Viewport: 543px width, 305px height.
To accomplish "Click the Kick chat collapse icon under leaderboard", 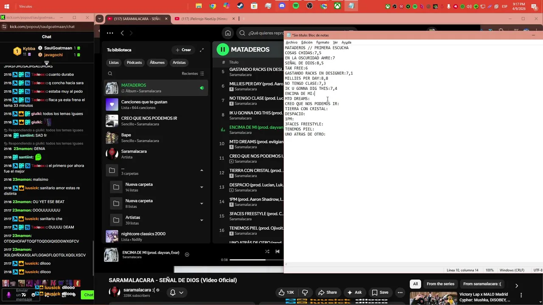I will [47, 63].
